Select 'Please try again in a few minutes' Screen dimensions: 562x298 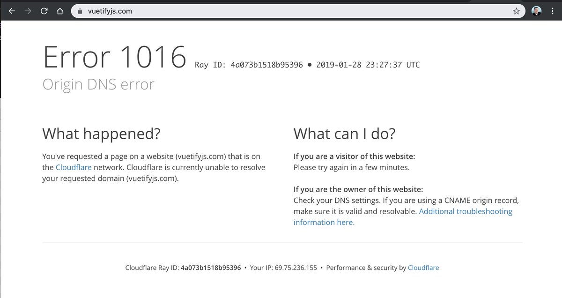[x=352, y=167]
